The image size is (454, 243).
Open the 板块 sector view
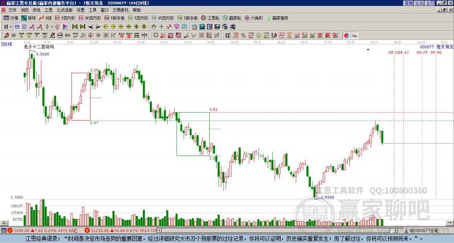pyautogui.click(x=29, y=18)
